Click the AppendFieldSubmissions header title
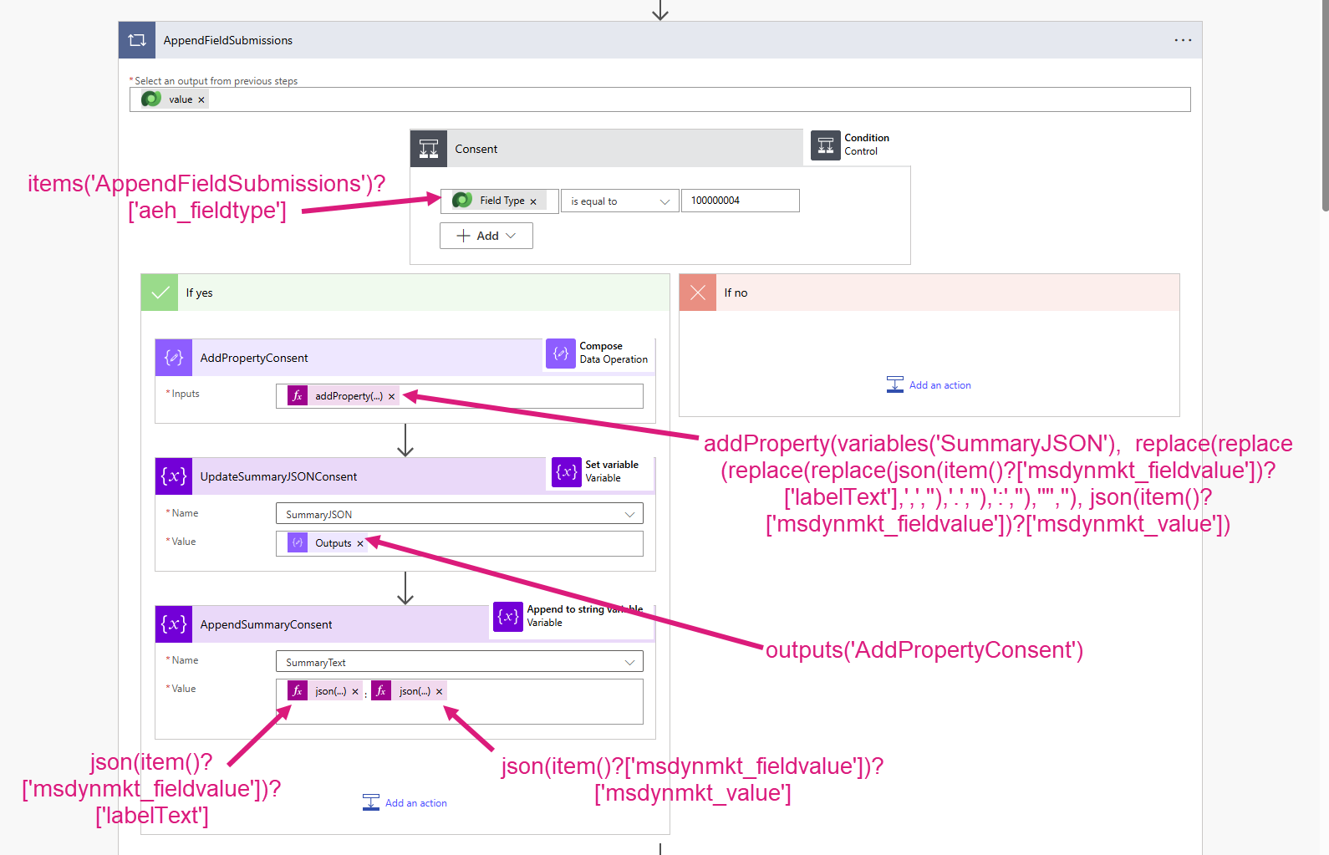 click(x=228, y=41)
